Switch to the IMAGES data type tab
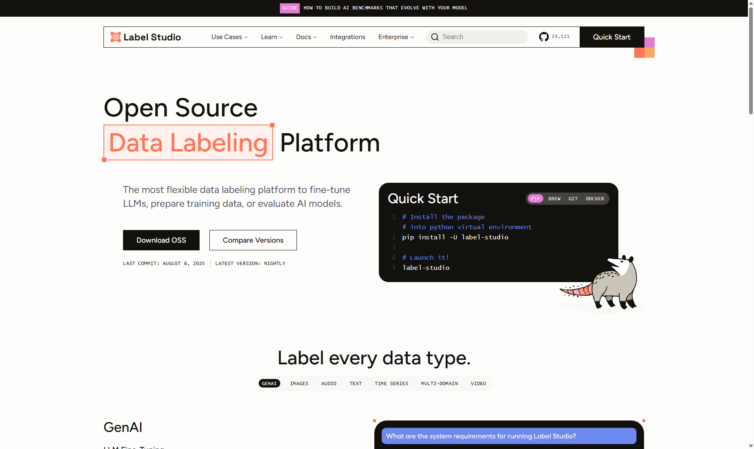The height and width of the screenshot is (449, 754). 299,383
